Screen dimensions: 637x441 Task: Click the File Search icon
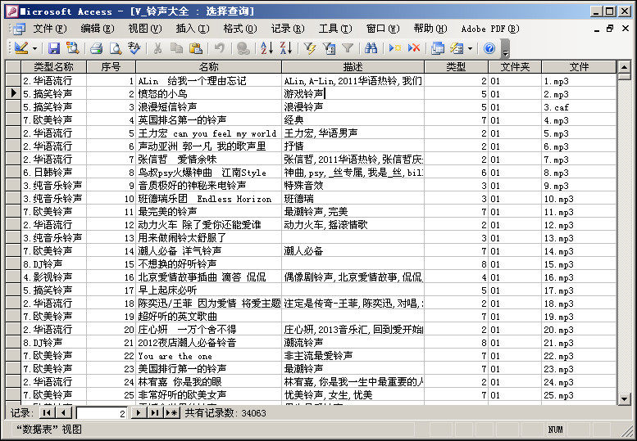(x=72, y=48)
